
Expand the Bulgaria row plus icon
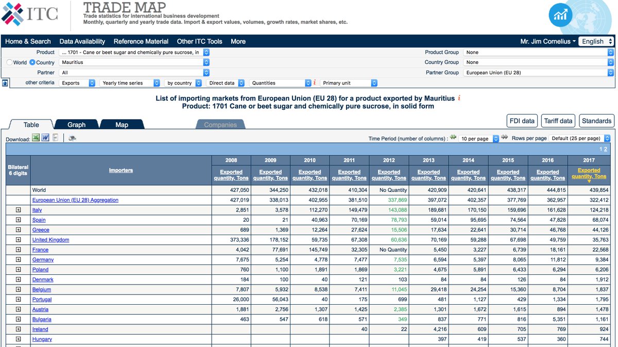pyautogui.click(x=18, y=319)
